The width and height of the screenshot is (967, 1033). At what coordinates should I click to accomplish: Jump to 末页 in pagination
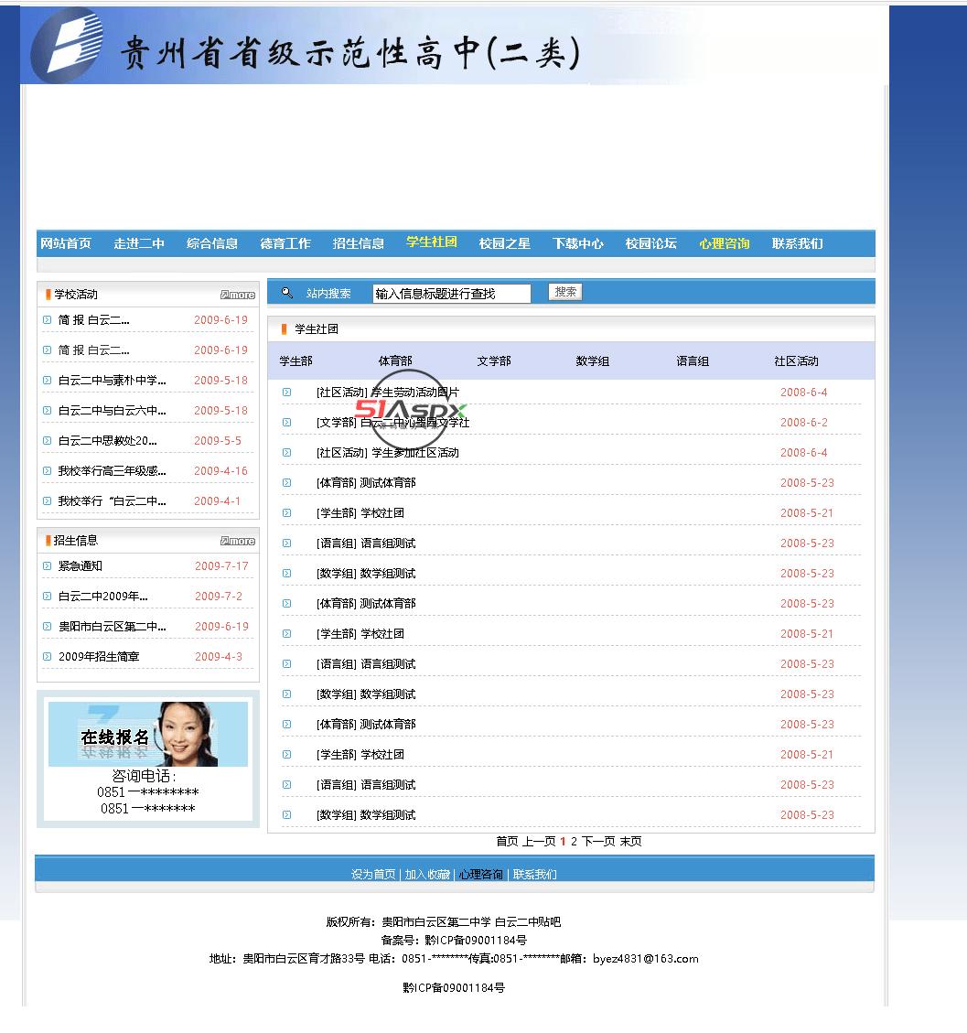point(630,841)
